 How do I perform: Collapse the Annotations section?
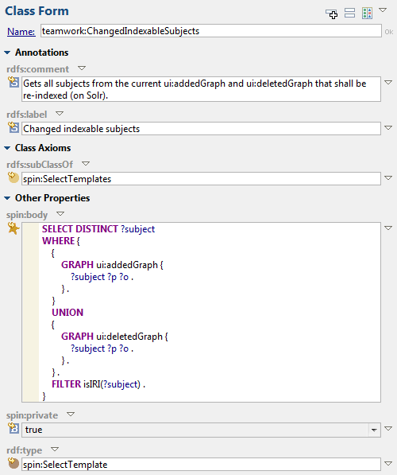click(7, 53)
